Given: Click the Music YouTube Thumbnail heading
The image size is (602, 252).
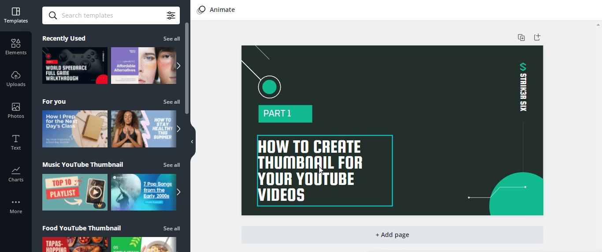Looking at the screenshot, I should coord(83,165).
